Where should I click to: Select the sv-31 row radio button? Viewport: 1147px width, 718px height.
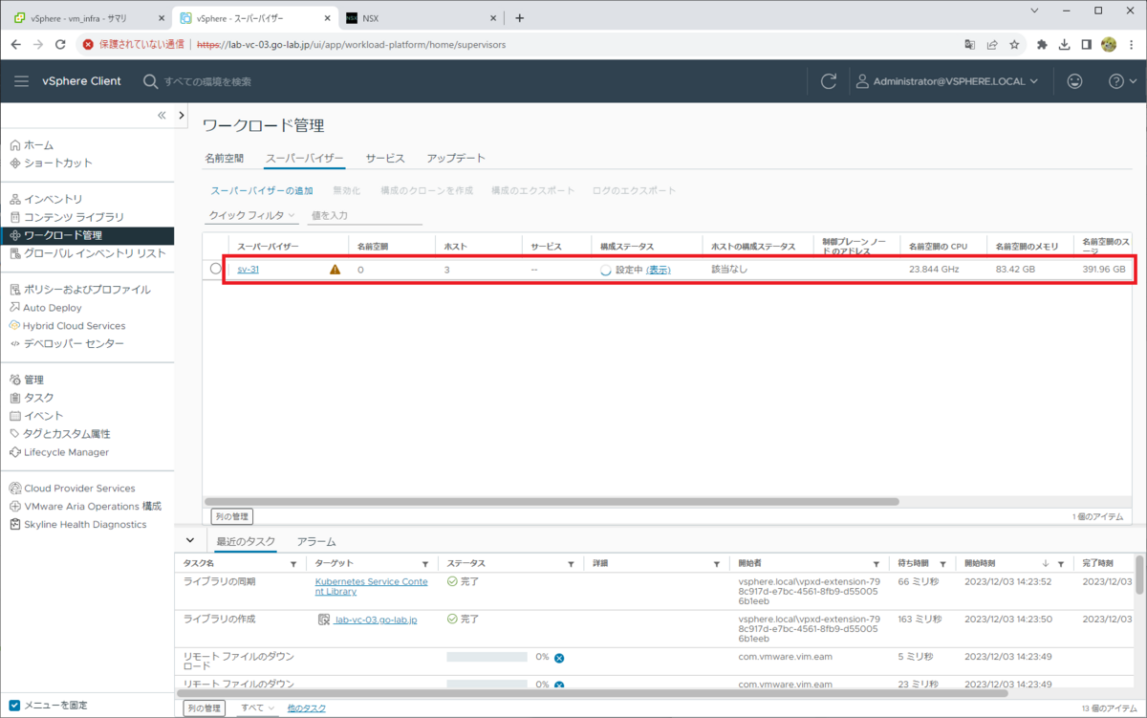[215, 270]
